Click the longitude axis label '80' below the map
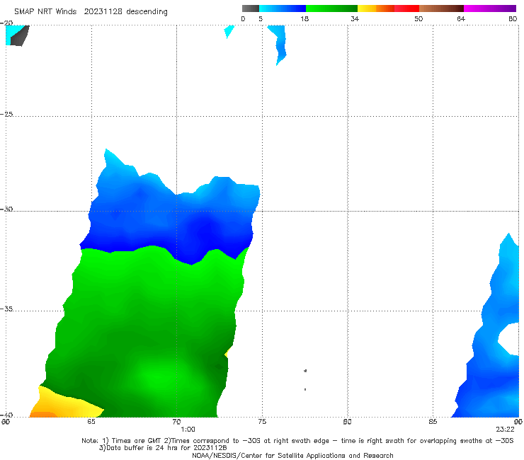The width and height of the screenshot is (524, 460). 347,422
